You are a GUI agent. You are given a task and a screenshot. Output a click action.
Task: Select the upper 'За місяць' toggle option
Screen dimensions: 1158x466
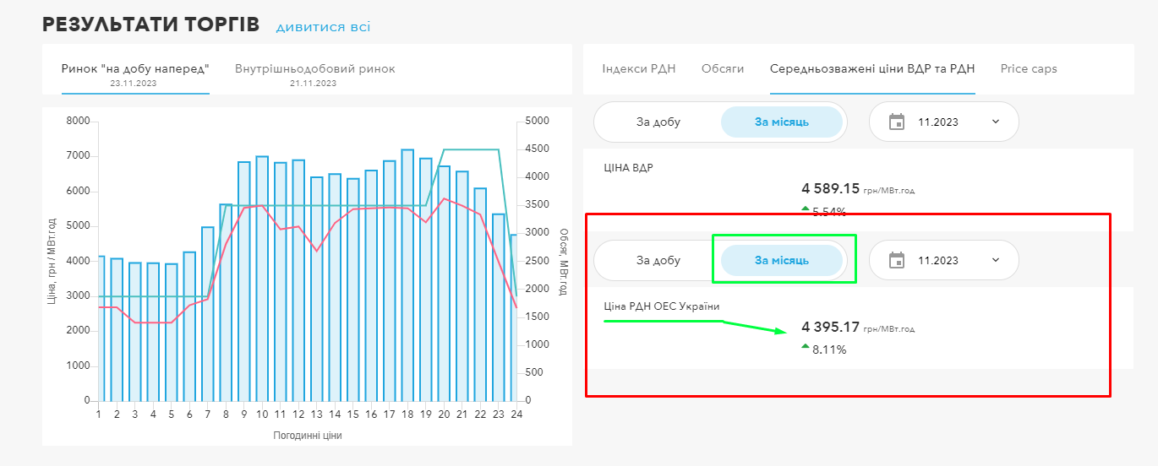[781, 122]
